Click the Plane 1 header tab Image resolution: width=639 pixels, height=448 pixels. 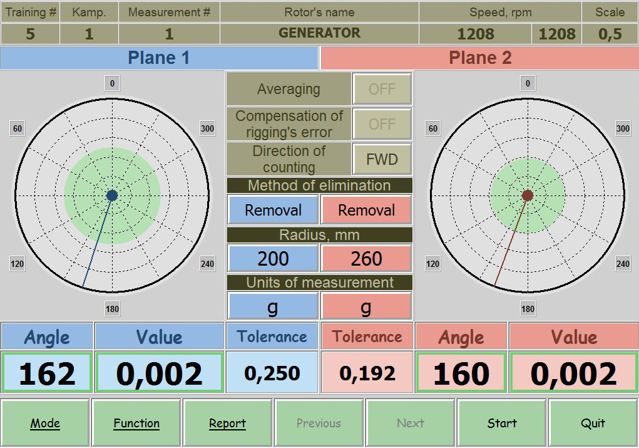(x=159, y=58)
